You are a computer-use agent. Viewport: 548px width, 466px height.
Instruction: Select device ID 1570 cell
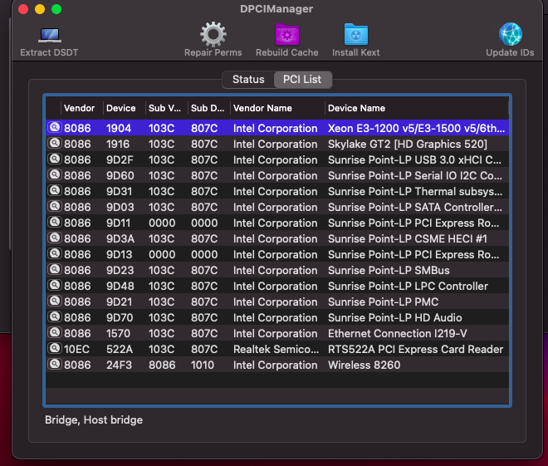coord(118,333)
